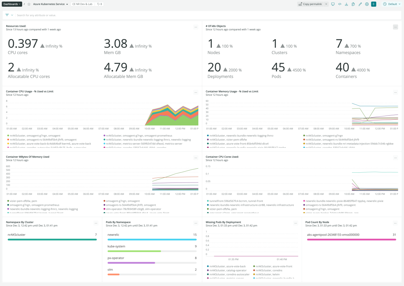Click the tags icon showing 8
This screenshot has width=404, height=286.
pos(99,4)
